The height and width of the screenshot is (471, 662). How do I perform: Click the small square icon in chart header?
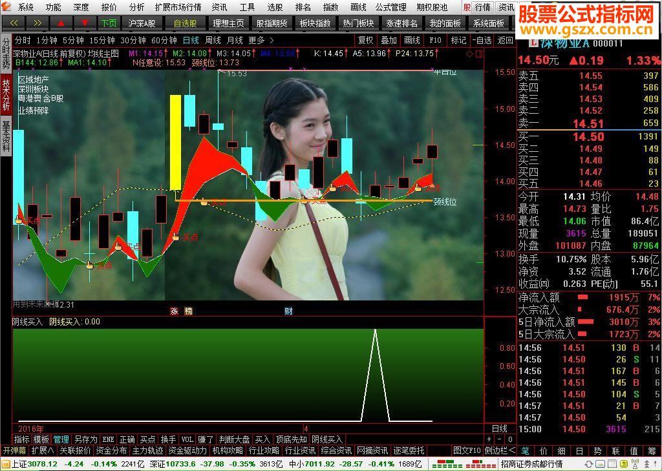(479, 54)
